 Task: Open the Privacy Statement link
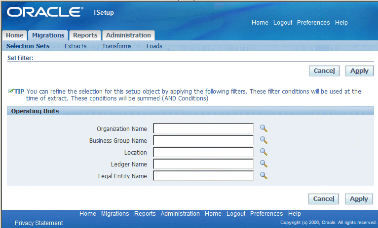(39, 223)
